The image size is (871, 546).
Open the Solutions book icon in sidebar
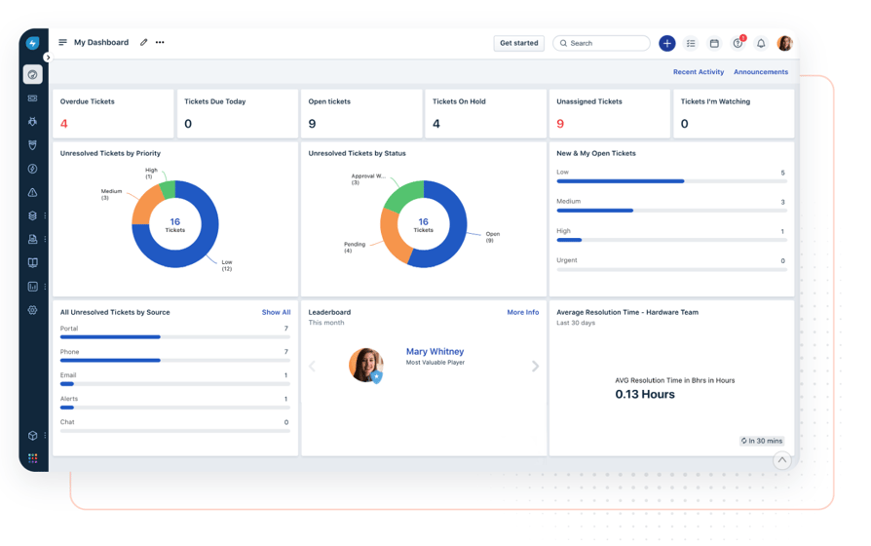tap(32, 263)
